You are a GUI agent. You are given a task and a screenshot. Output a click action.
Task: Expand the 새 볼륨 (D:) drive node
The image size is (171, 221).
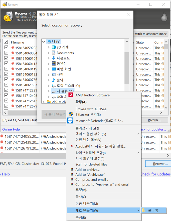click(48, 91)
